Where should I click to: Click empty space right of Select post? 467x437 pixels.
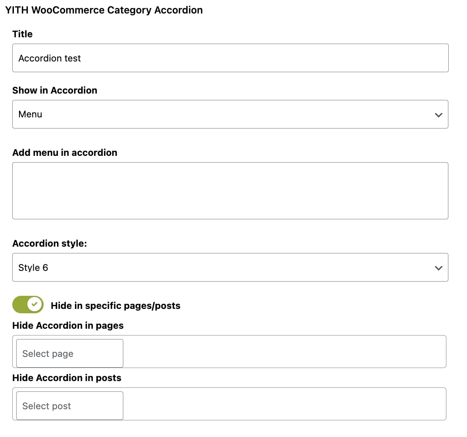tap(283, 404)
